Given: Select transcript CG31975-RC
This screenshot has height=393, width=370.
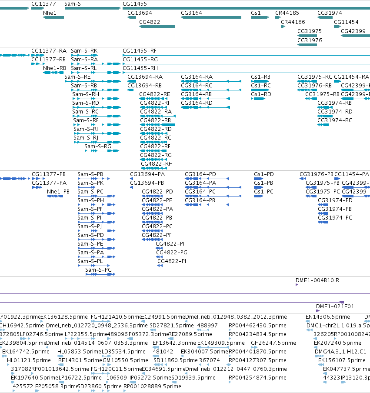Looking at the screenshot, I should [315, 77].
